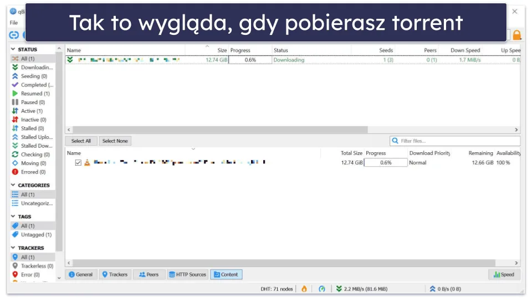Image resolution: width=532 pixels, height=299 pixels.
Task: Filter by Stalled Downloading status
Action: (33, 146)
